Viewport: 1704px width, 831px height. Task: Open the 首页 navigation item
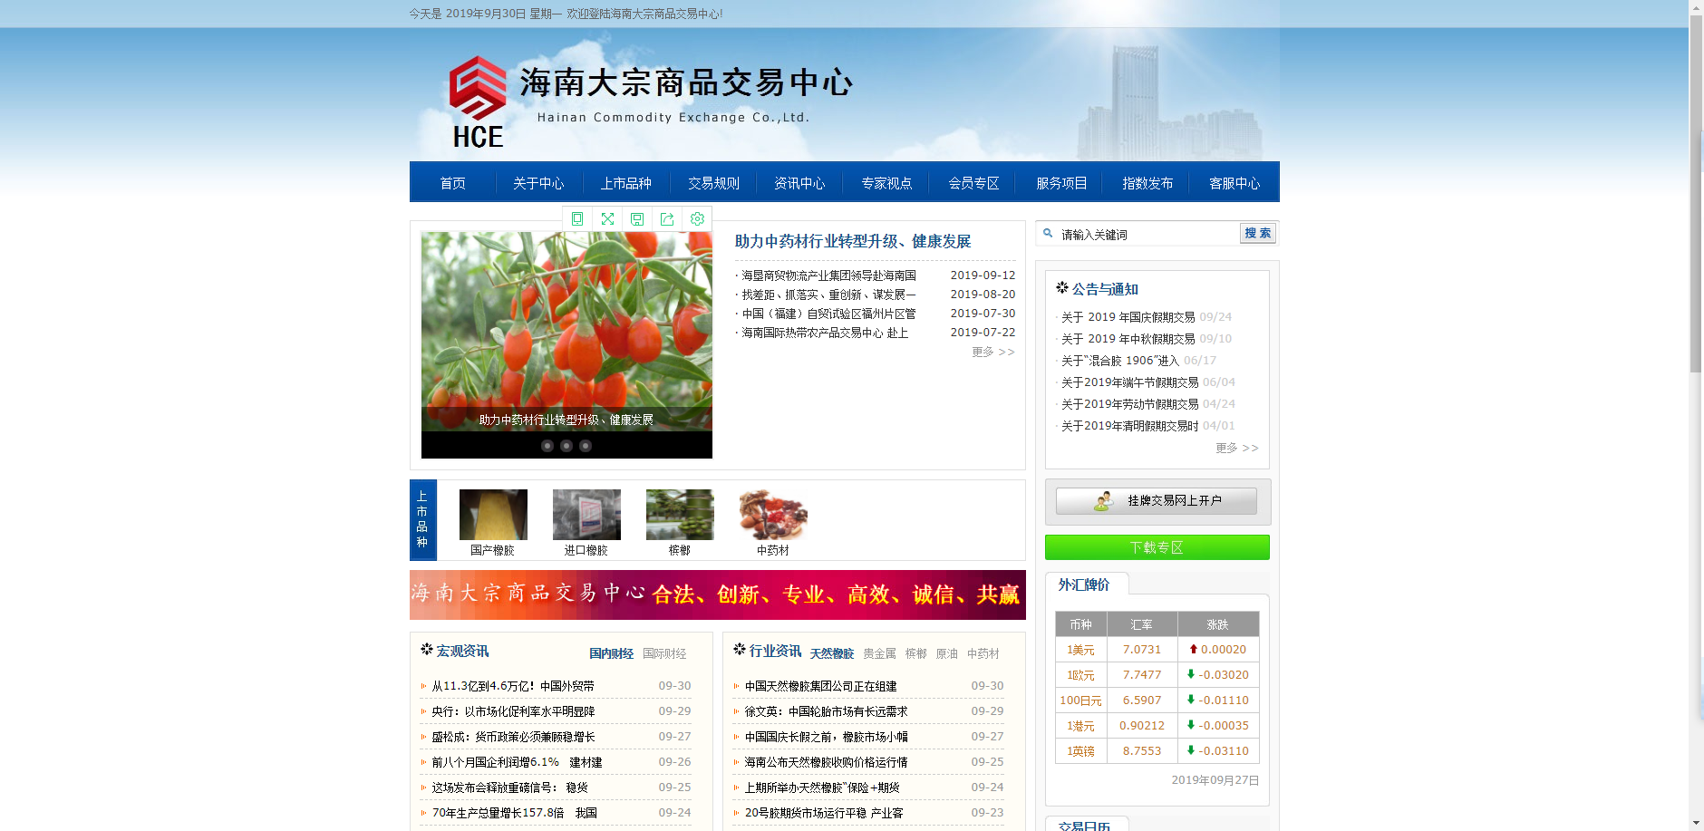(x=453, y=183)
